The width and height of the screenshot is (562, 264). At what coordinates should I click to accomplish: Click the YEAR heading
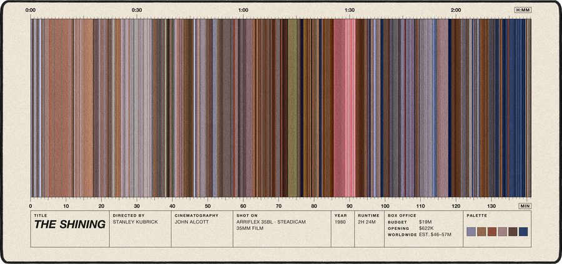click(340, 216)
